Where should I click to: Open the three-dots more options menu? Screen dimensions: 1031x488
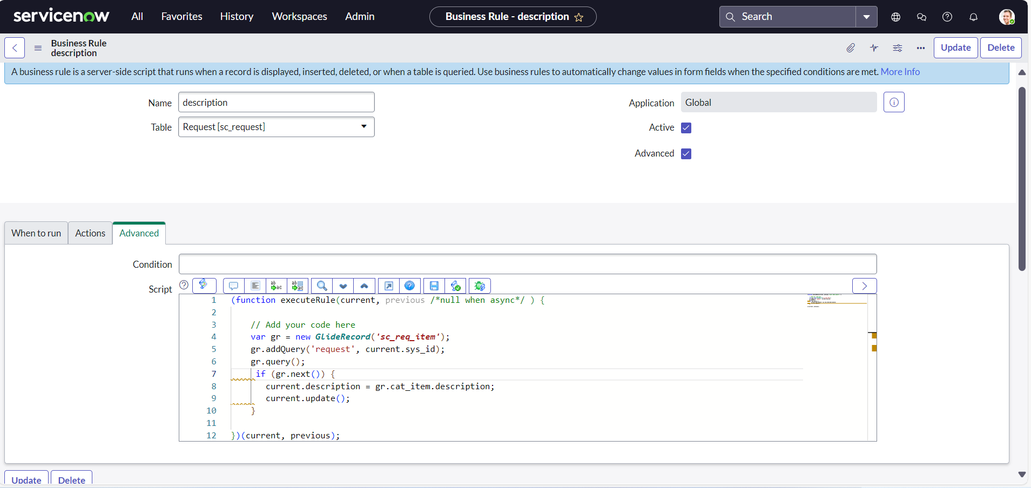(x=921, y=48)
